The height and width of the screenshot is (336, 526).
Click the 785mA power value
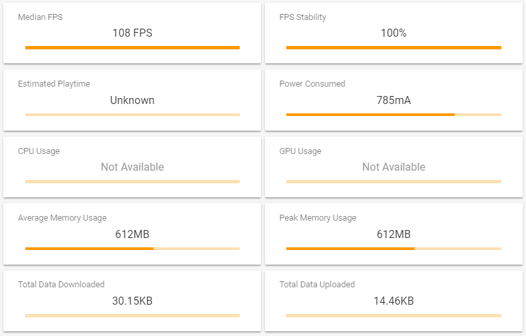coord(394,100)
